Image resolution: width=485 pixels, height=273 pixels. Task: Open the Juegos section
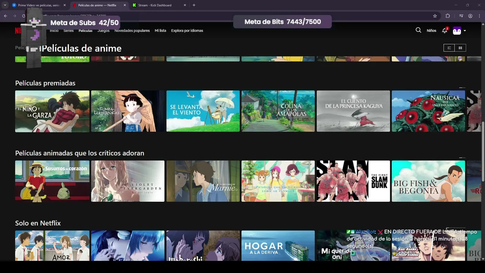coord(103,31)
